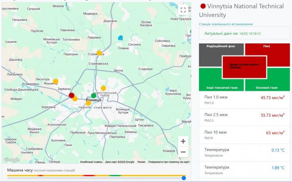Image resolution: width=292 pixels, height=182 pixels.
Task: Click the Пил 10 мкм row
Action: point(244,135)
